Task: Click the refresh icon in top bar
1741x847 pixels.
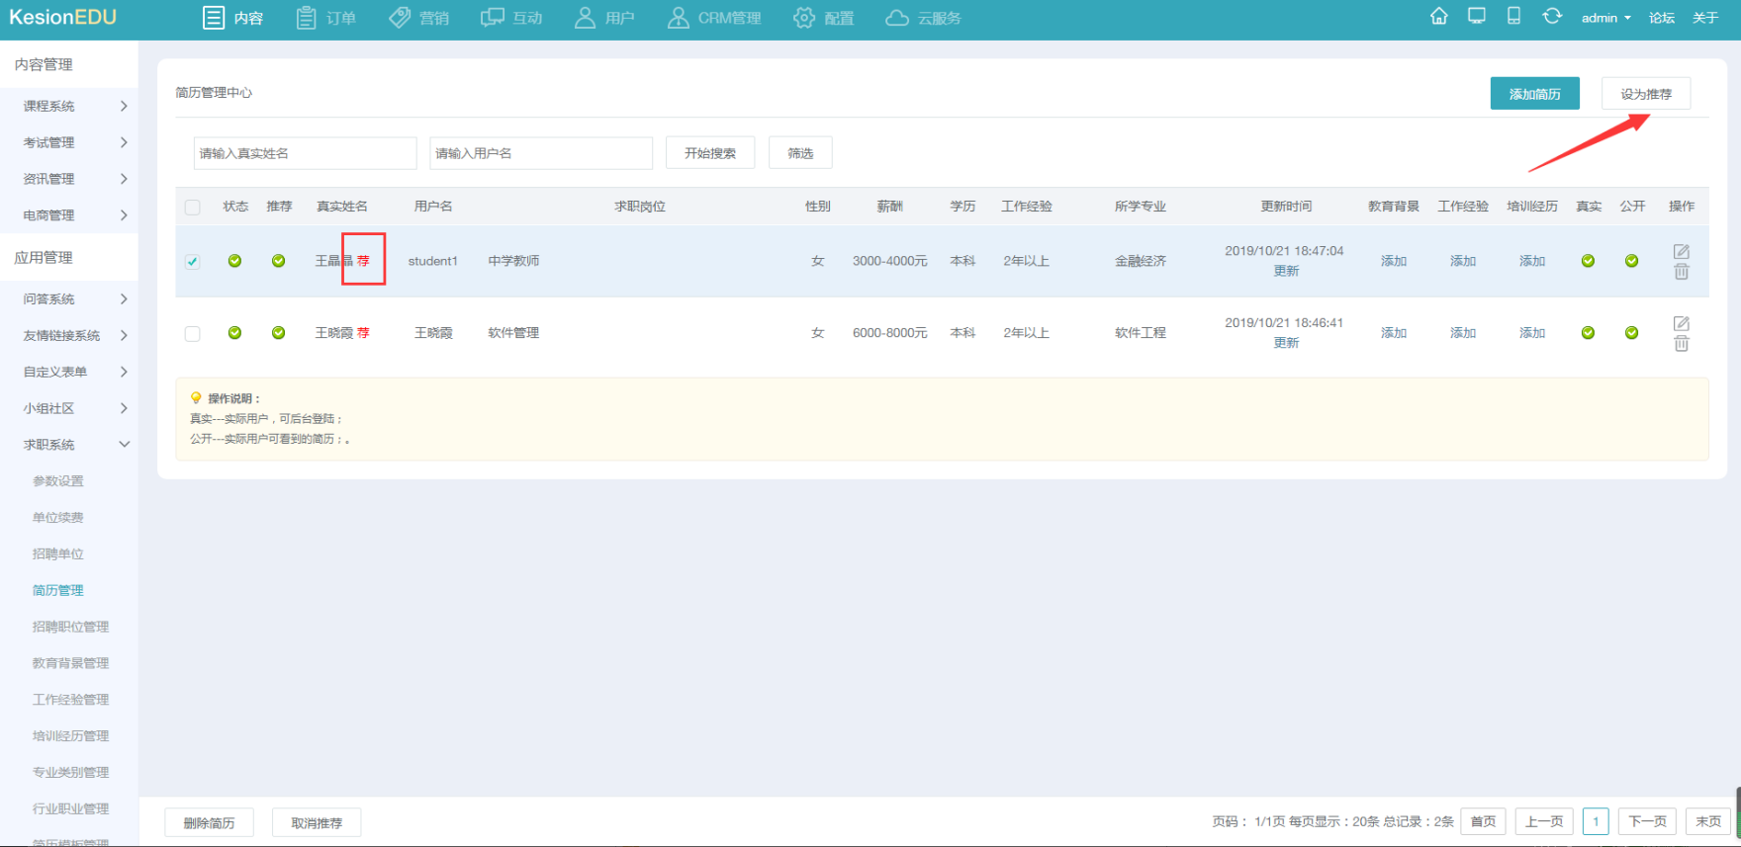Action: 1552,17
